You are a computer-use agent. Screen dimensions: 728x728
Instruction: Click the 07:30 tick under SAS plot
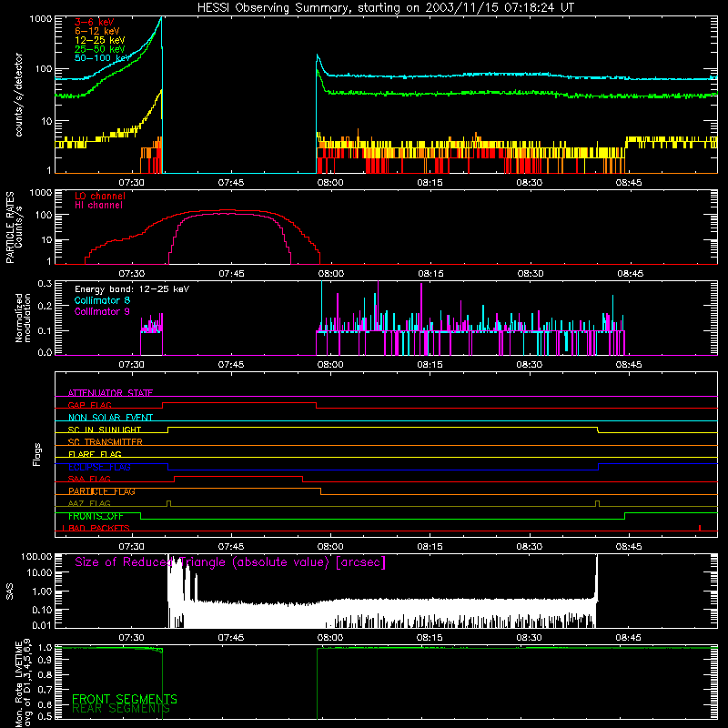[131, 638]
